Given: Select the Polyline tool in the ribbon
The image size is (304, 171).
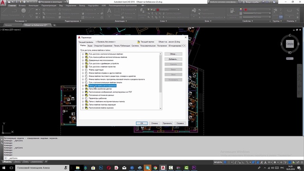Looking at the screenshot, I should click(14, 11).
